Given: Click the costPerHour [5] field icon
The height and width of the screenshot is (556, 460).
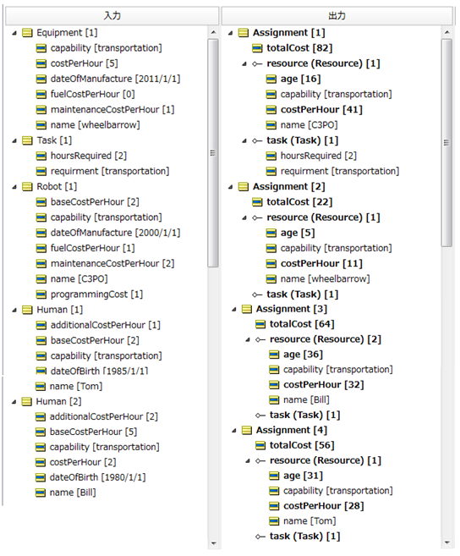Looking at the screenshot, I should pyautogui.click(x=41, y=63).
